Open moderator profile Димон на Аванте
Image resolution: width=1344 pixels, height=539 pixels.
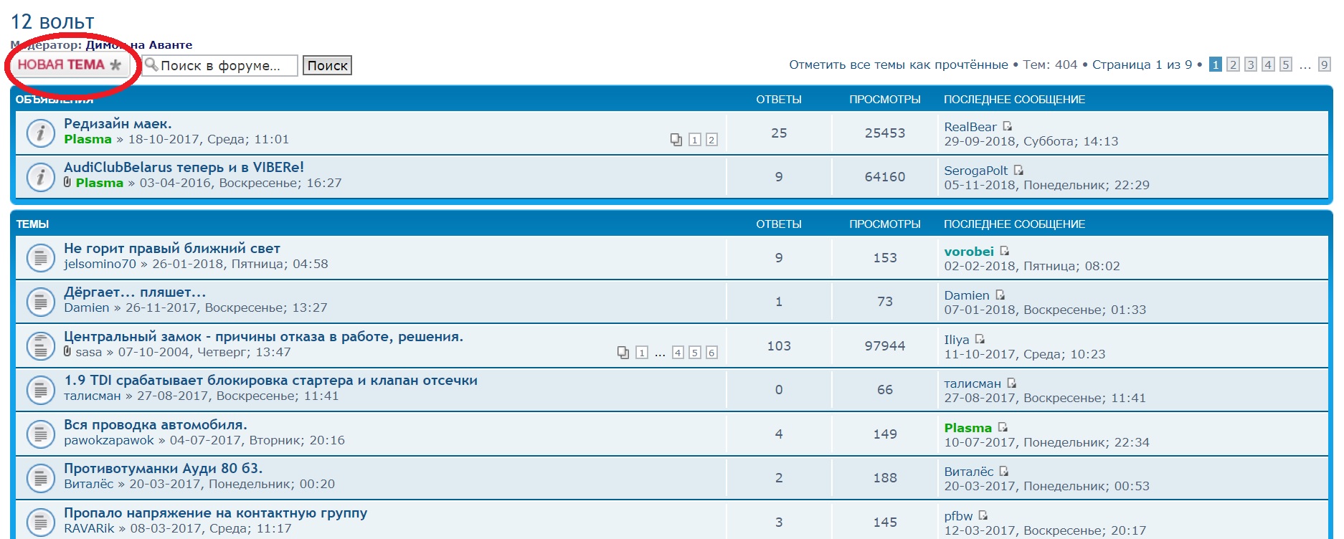point(139,44)
